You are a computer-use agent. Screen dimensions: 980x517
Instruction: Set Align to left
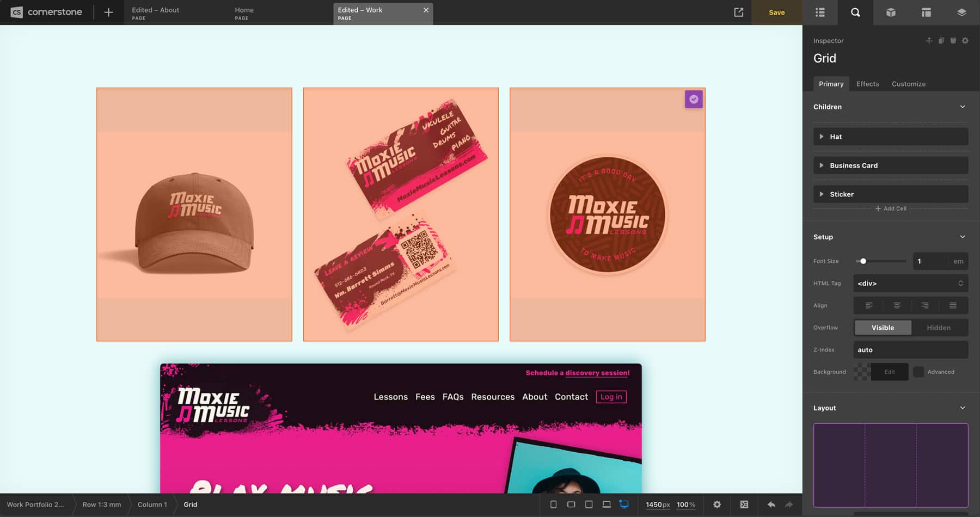pyautogui.click(x=869, y=305)
